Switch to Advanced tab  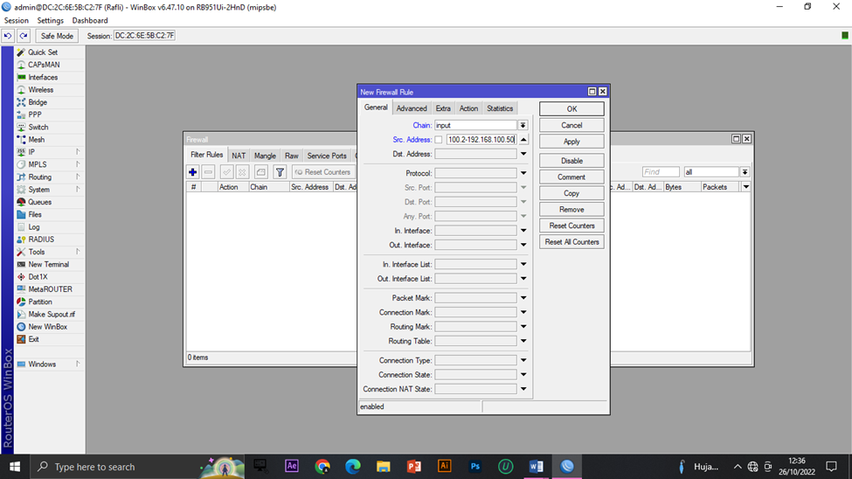pos(412,108)
